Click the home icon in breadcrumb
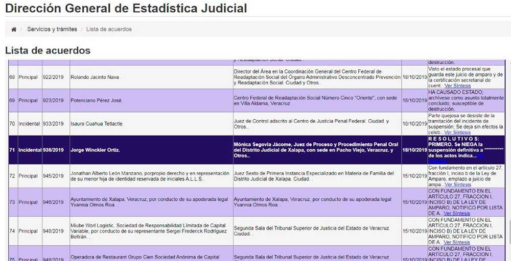The width and height of the screenshot is (511, 261). click(14, 30)
